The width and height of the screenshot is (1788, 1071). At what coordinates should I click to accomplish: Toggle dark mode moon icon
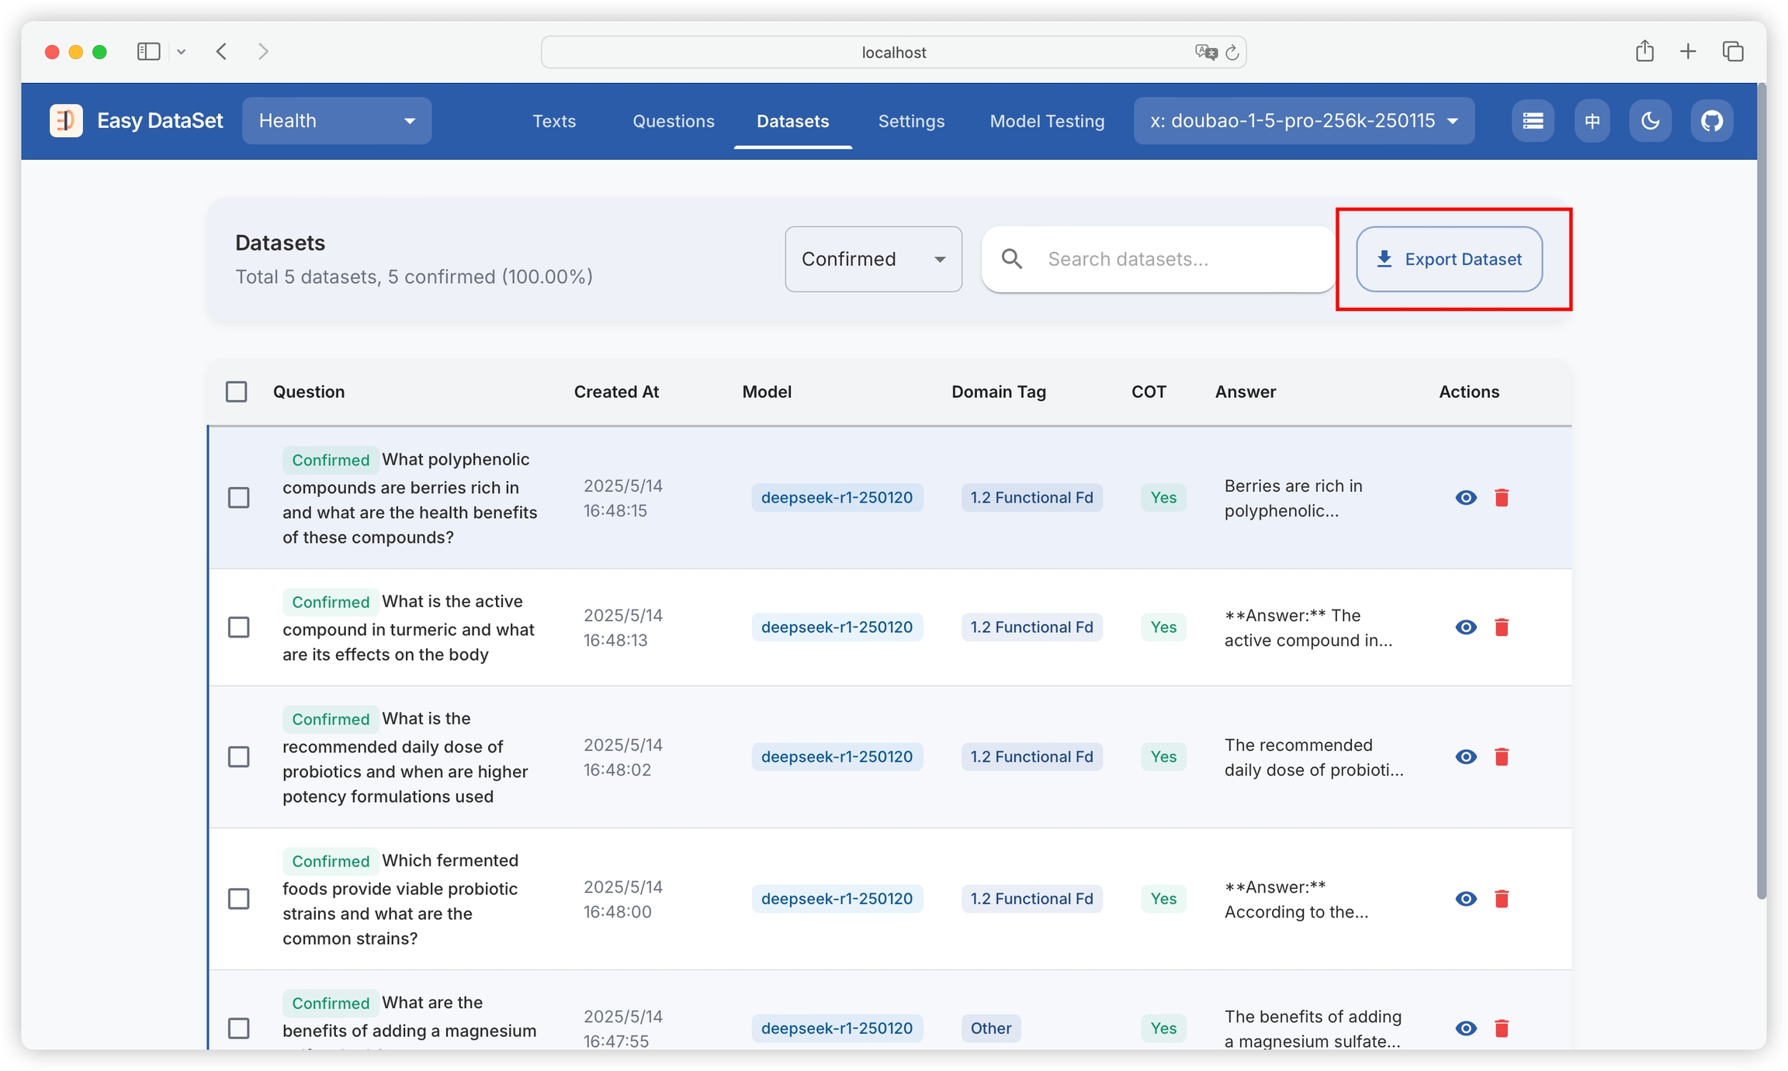click(x=1651, y=121)
